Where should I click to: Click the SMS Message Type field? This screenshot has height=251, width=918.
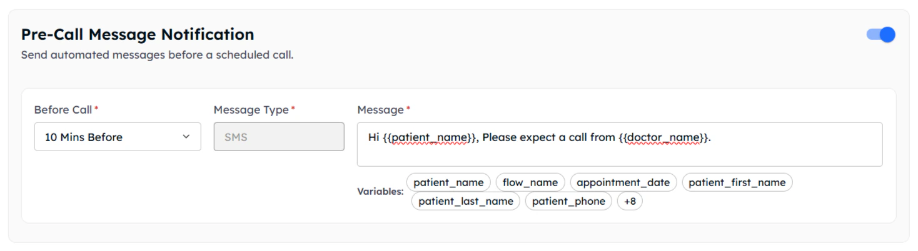[279, 137]
